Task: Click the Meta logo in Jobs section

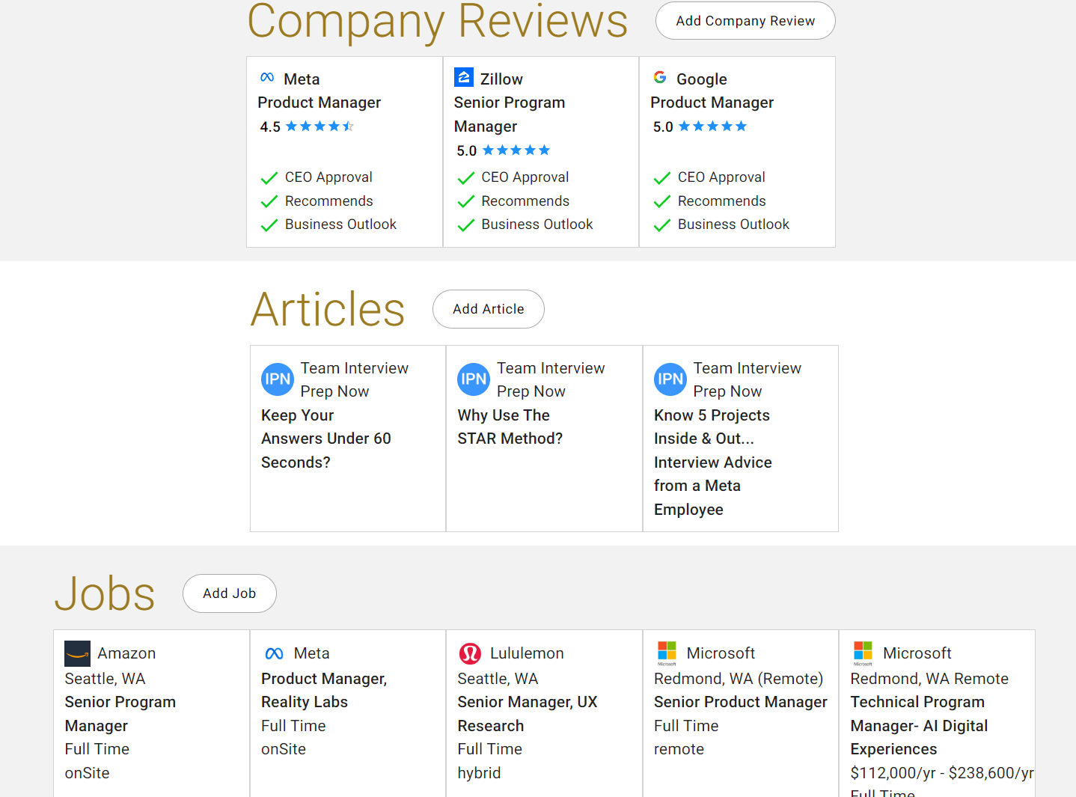Action: 274,654
